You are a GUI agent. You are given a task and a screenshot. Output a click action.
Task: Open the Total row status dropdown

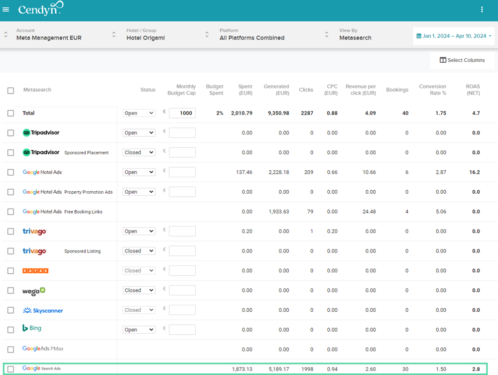point(139,113)
